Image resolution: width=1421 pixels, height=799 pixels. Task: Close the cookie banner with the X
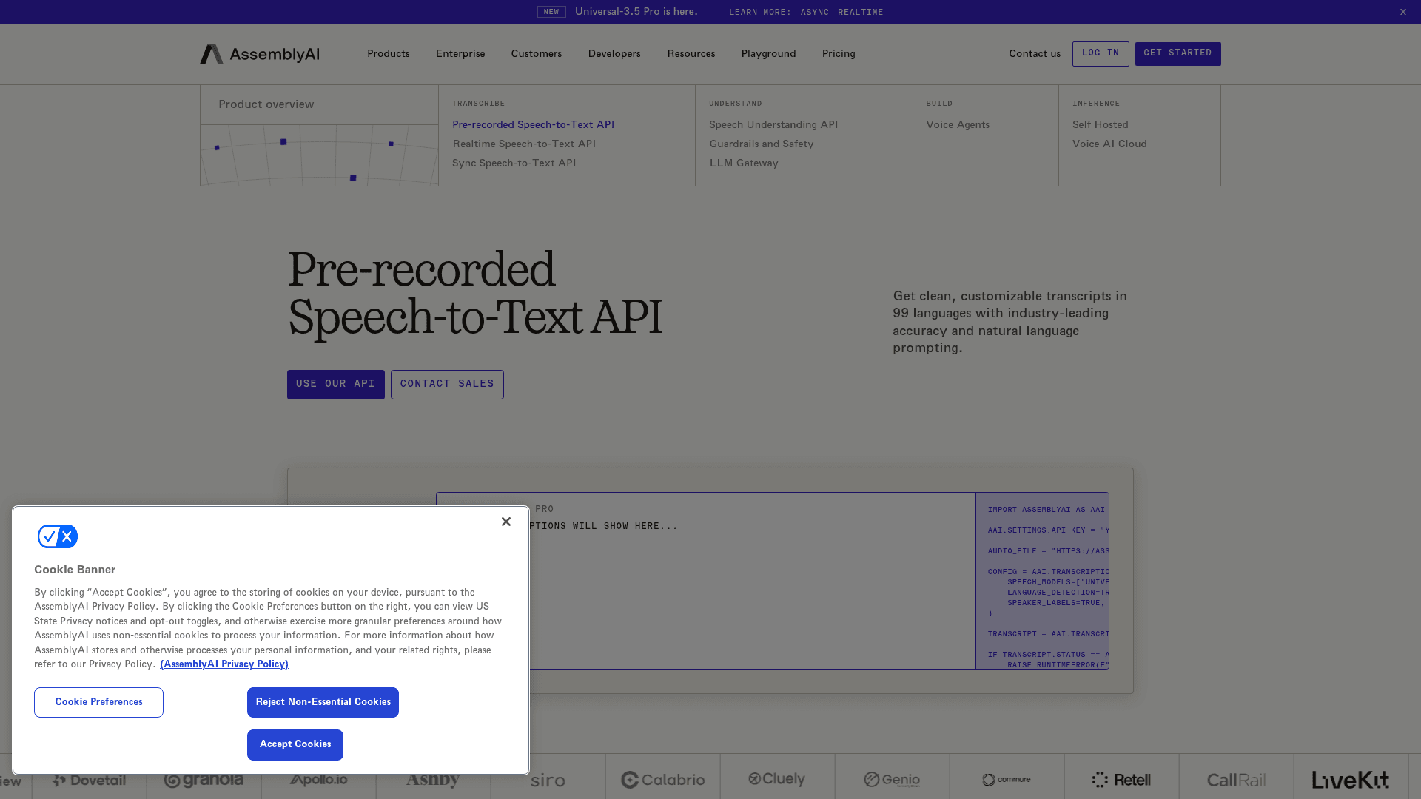506,522
